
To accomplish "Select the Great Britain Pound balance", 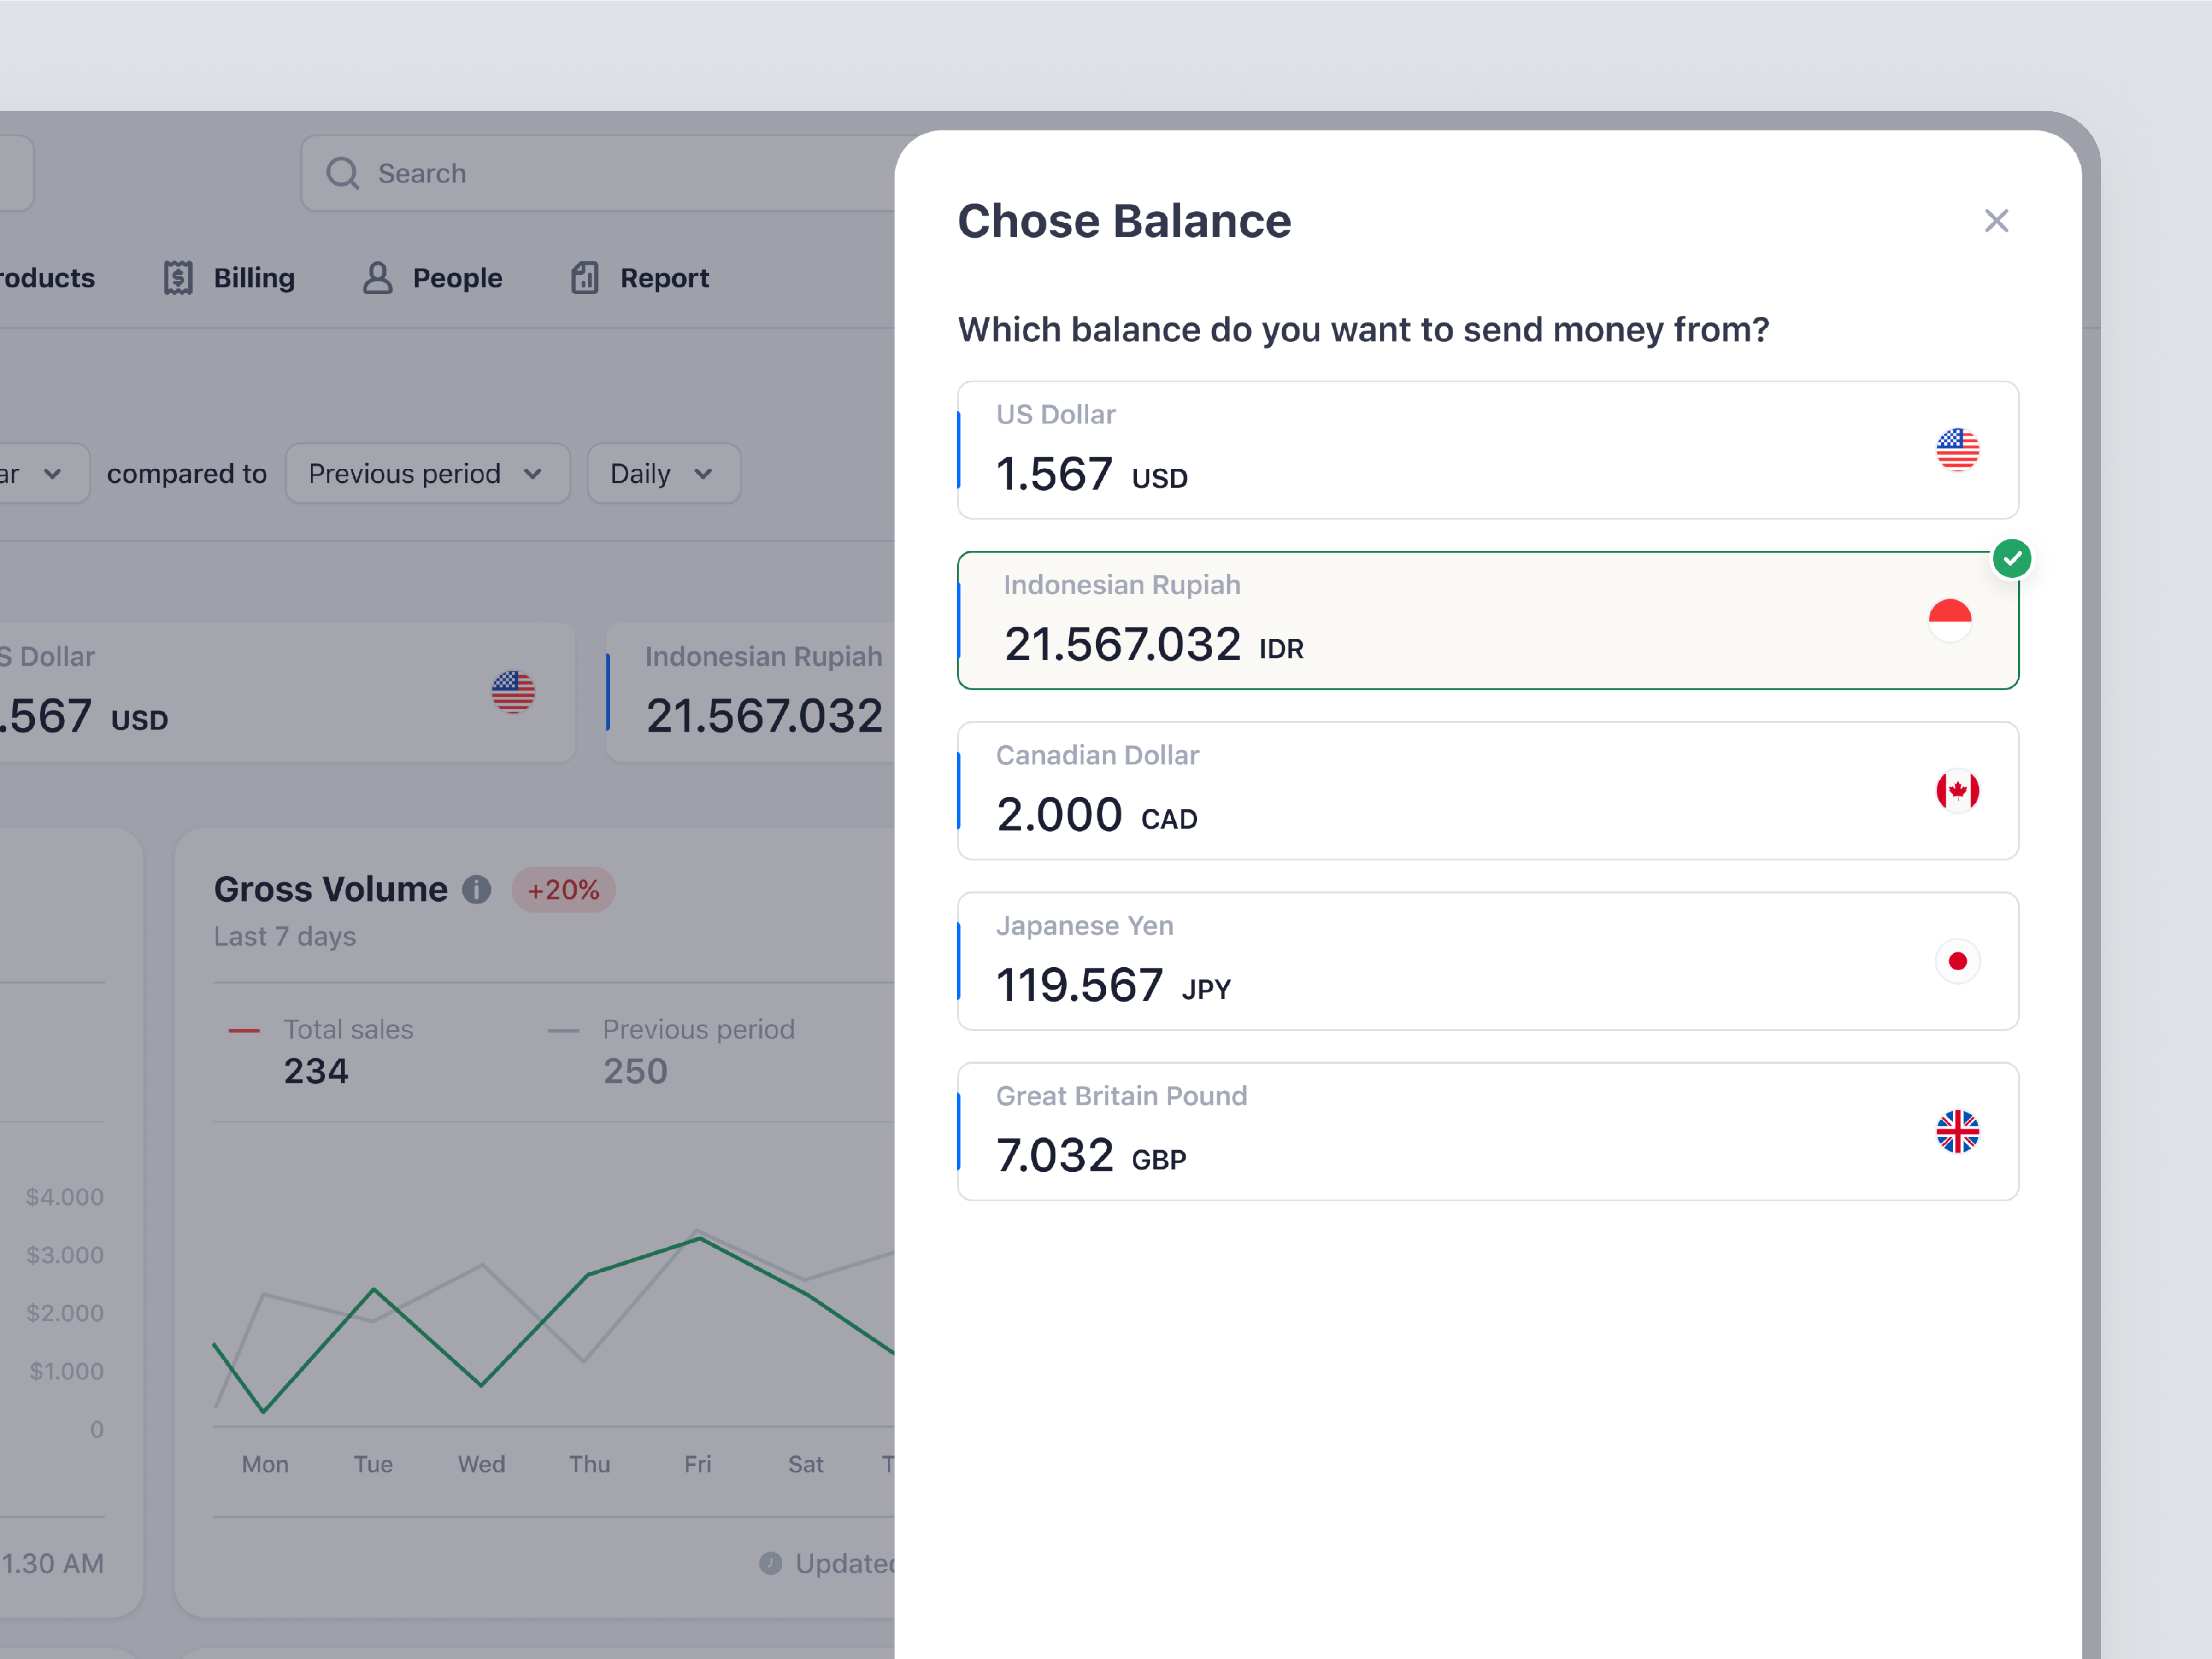I will 1487,1132.
